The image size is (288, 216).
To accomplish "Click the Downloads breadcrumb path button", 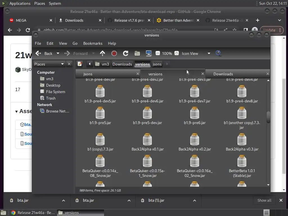I will click(122, 64).
